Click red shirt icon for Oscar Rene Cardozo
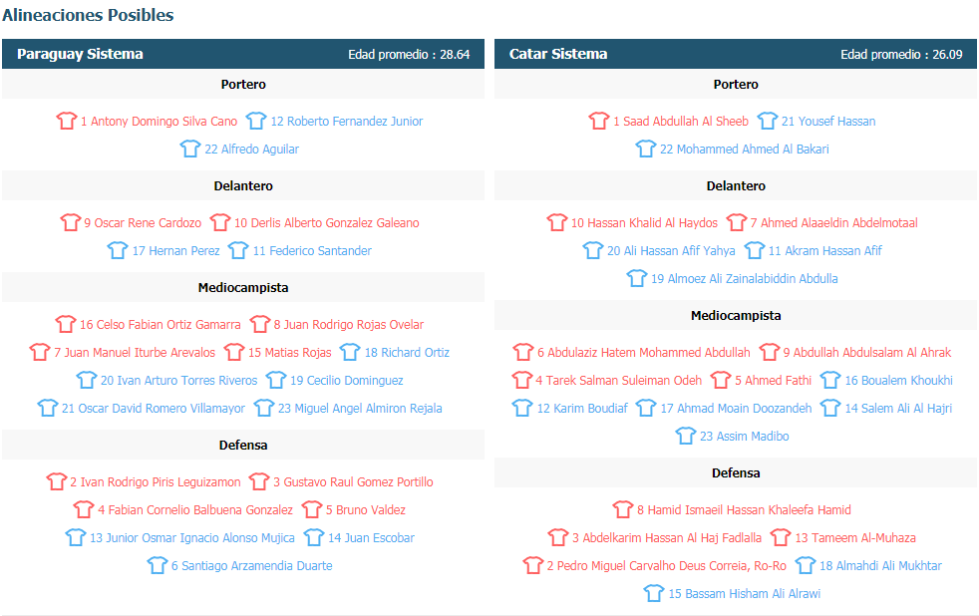This screenshot has width=979, height=616. [x=71, y=222]
